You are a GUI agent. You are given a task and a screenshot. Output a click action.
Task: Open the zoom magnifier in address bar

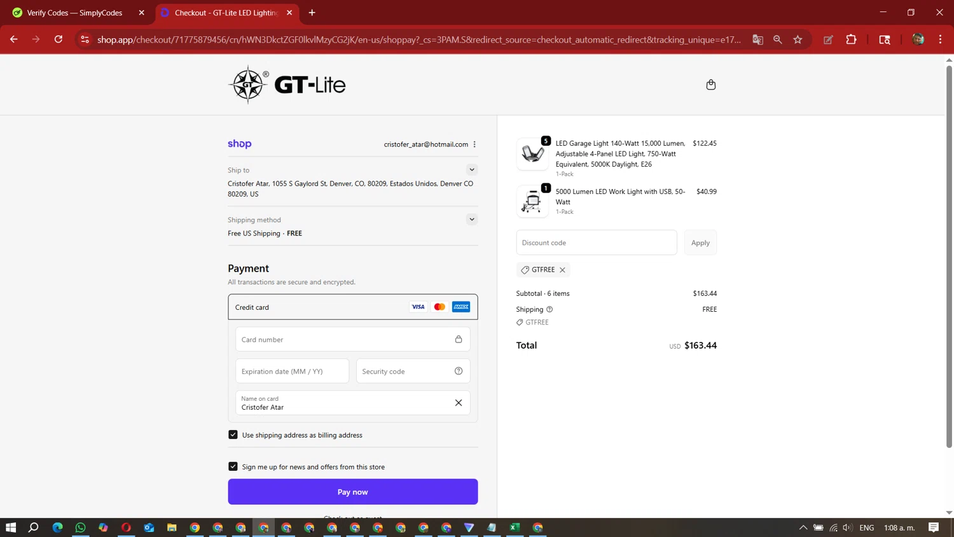click(777, 39)
